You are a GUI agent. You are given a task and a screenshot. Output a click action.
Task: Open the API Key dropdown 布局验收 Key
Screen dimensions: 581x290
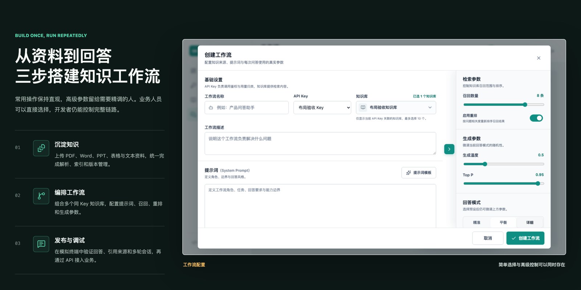point(322,108)
